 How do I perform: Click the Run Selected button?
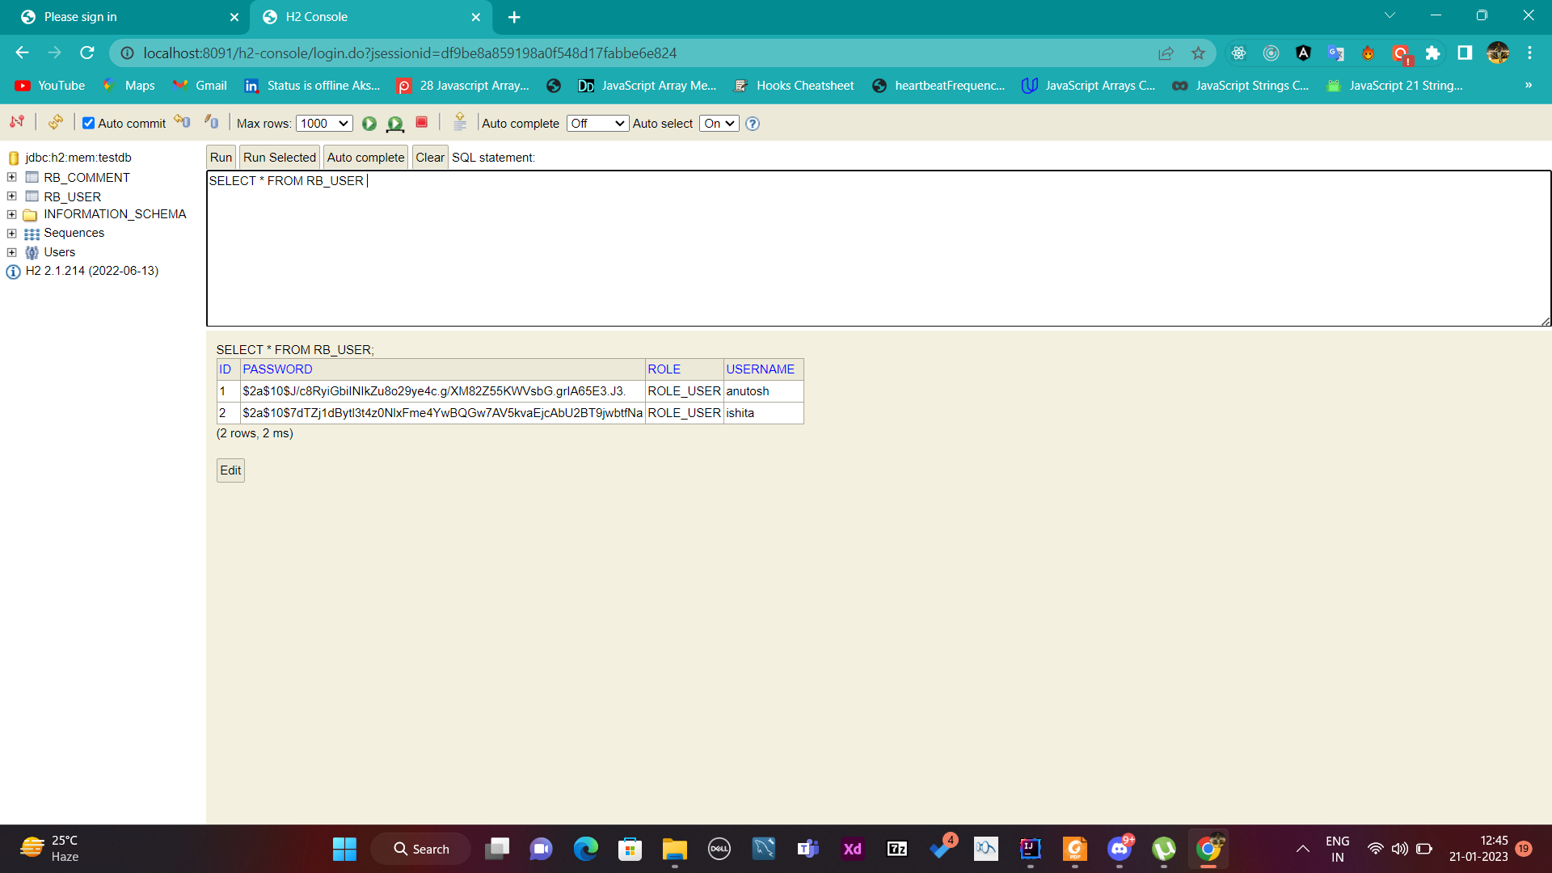[x=279, y=156]
